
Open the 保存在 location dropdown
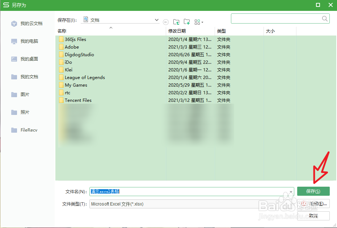(156, 20)
